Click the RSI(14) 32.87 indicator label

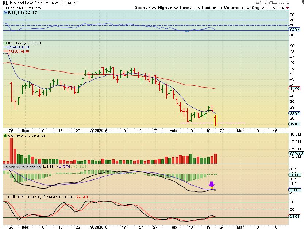pos(23,13)
